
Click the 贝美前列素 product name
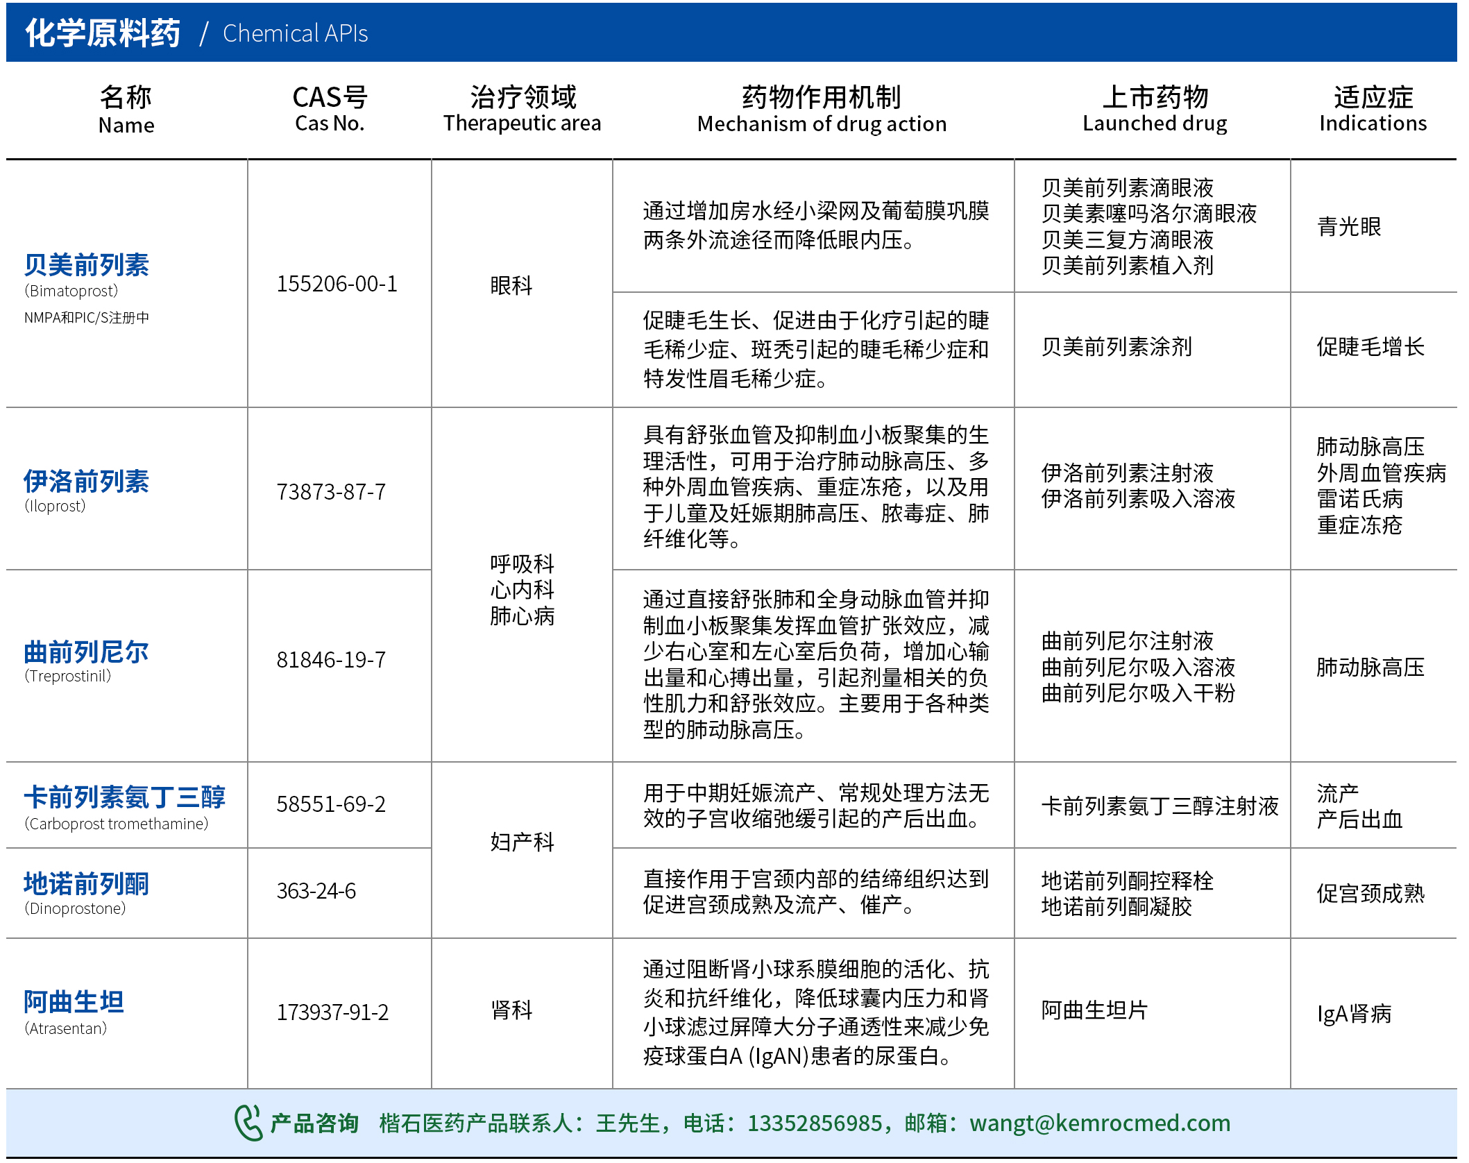[x=87, y=265]
